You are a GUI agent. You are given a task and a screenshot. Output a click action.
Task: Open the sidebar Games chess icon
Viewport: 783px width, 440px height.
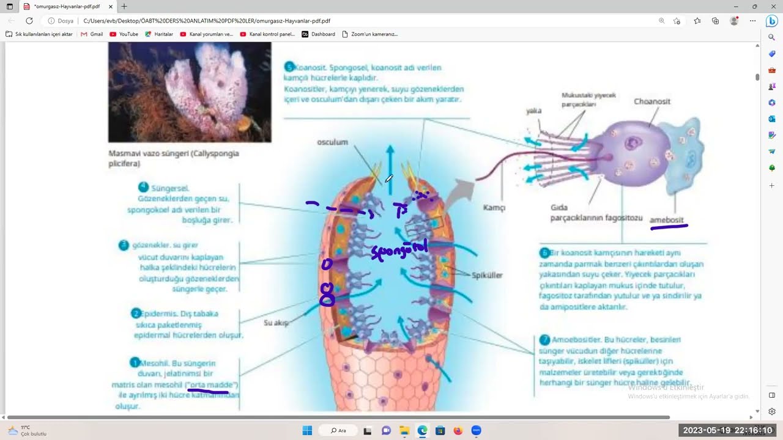772,86
